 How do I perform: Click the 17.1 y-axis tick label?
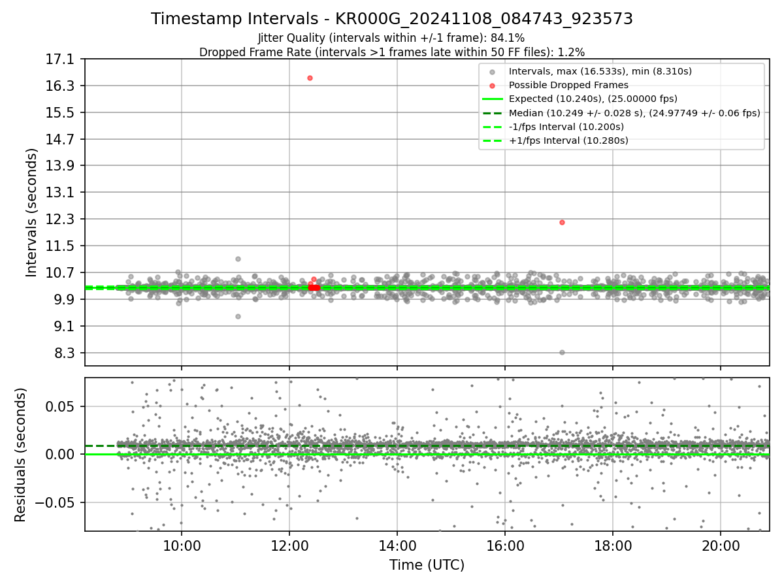point(61,59)
